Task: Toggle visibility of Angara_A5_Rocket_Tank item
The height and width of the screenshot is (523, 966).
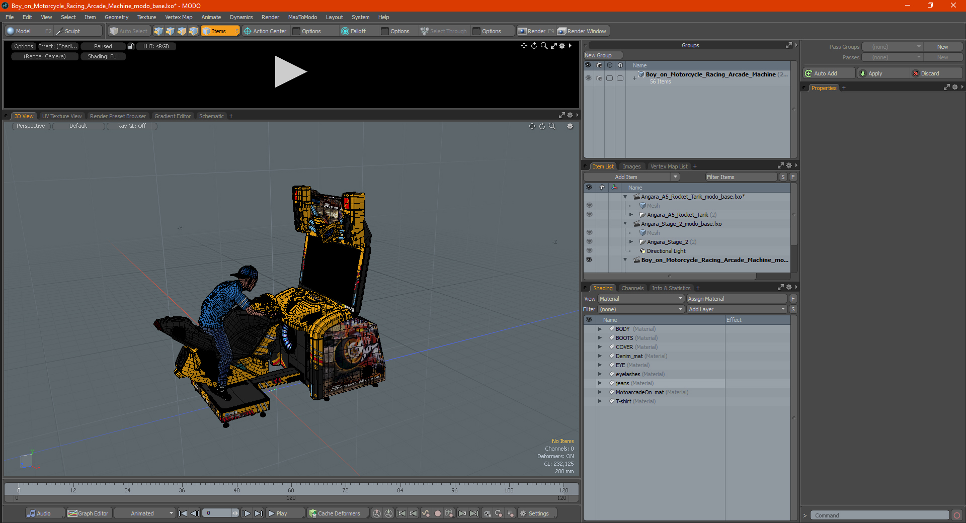Action: click(589, 215)
